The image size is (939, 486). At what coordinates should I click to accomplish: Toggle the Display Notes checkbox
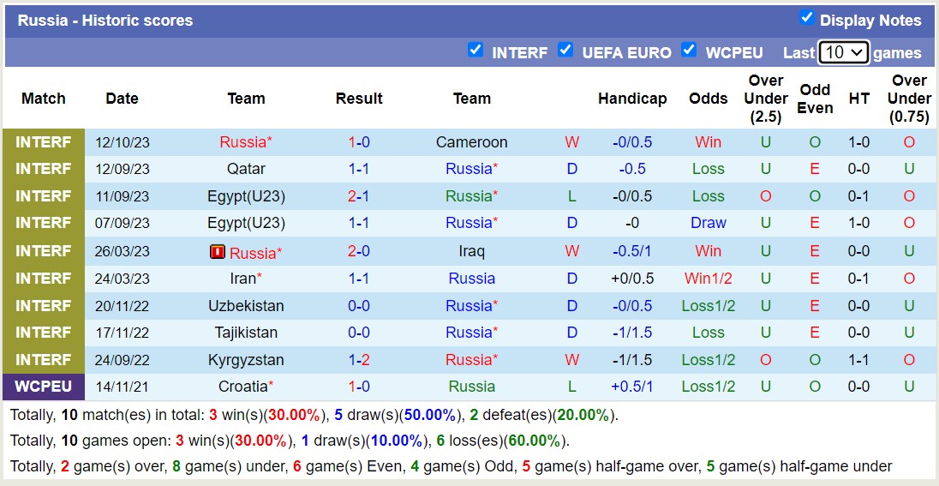click(806, 18)
